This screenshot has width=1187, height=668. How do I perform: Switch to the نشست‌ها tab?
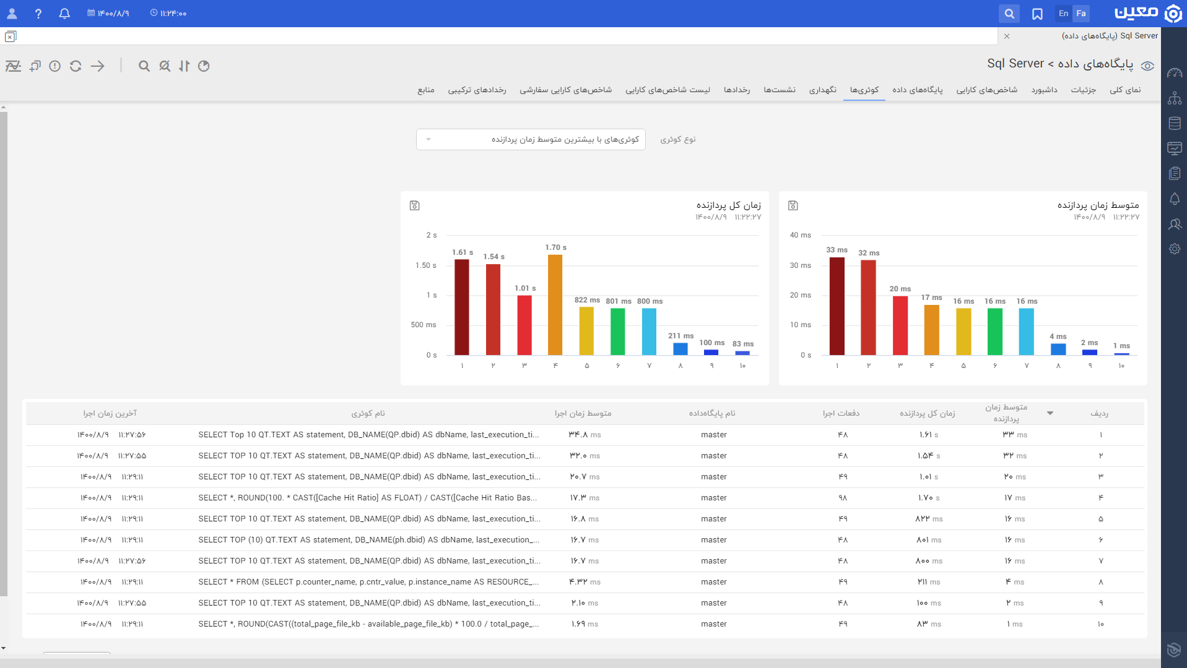780,90
